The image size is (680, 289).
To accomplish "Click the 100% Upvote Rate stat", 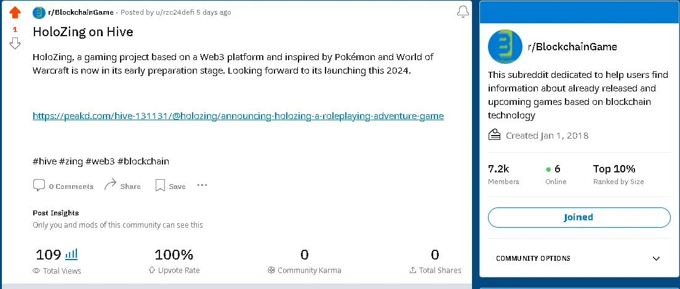I will (x=174, y=261).
